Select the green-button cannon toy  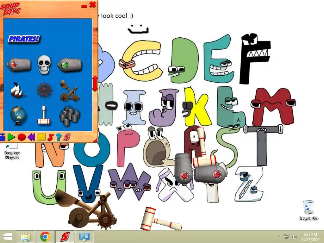pyautogui.click(x=70, y=65)
